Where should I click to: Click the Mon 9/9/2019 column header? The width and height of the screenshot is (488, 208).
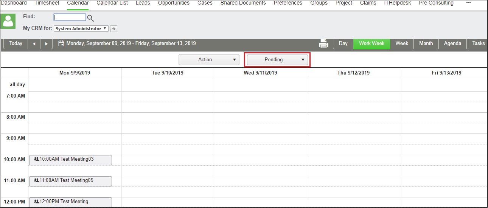tap(75, 73)
